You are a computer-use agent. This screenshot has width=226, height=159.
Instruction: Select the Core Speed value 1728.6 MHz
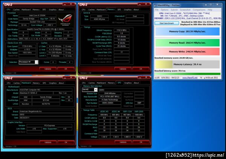(27, 46)
